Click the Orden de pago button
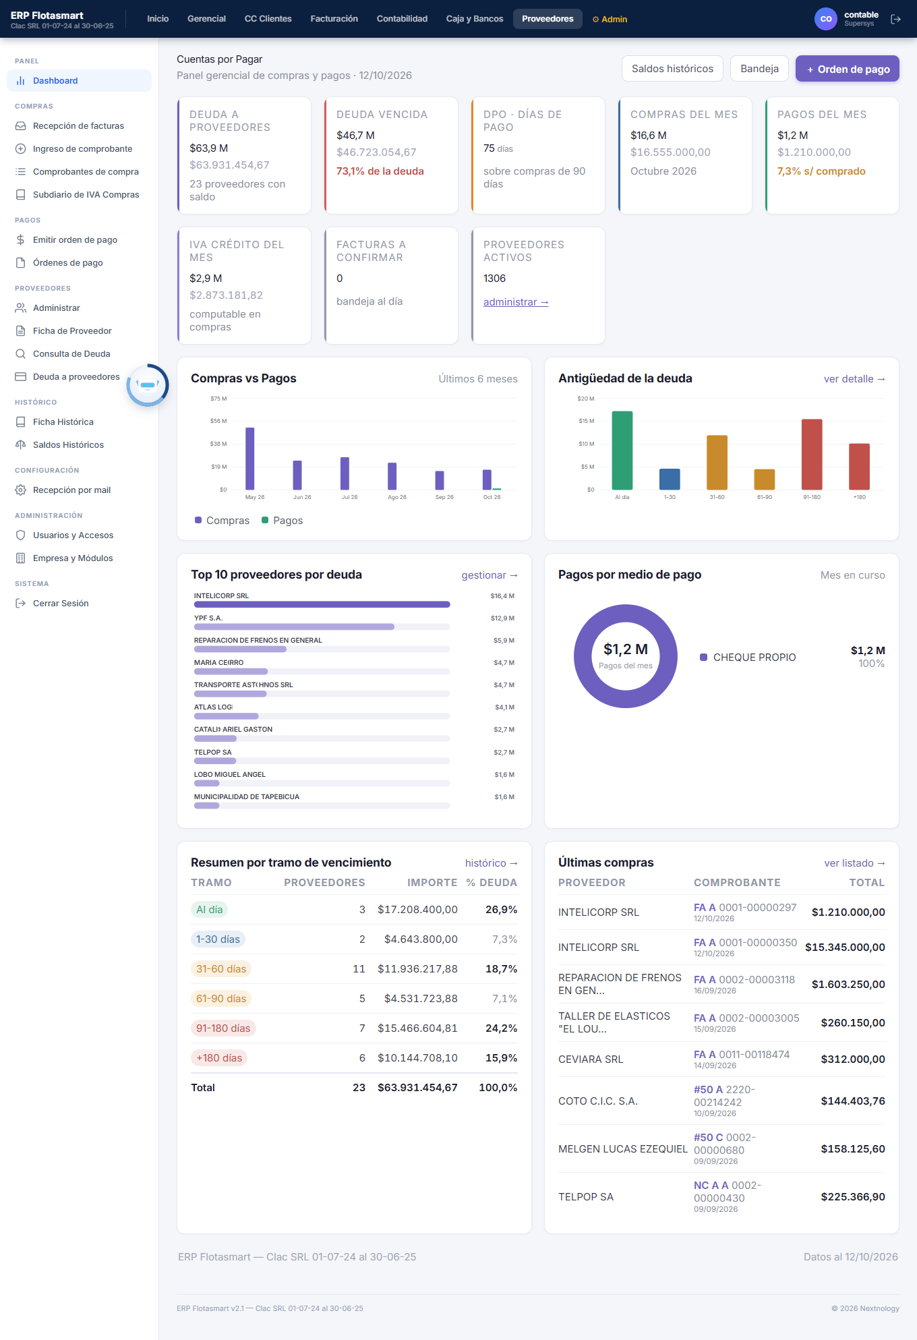 click(848, 69)
